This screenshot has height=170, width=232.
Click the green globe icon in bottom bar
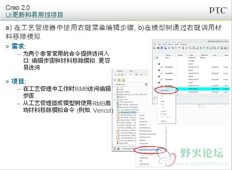coord(118,149)
